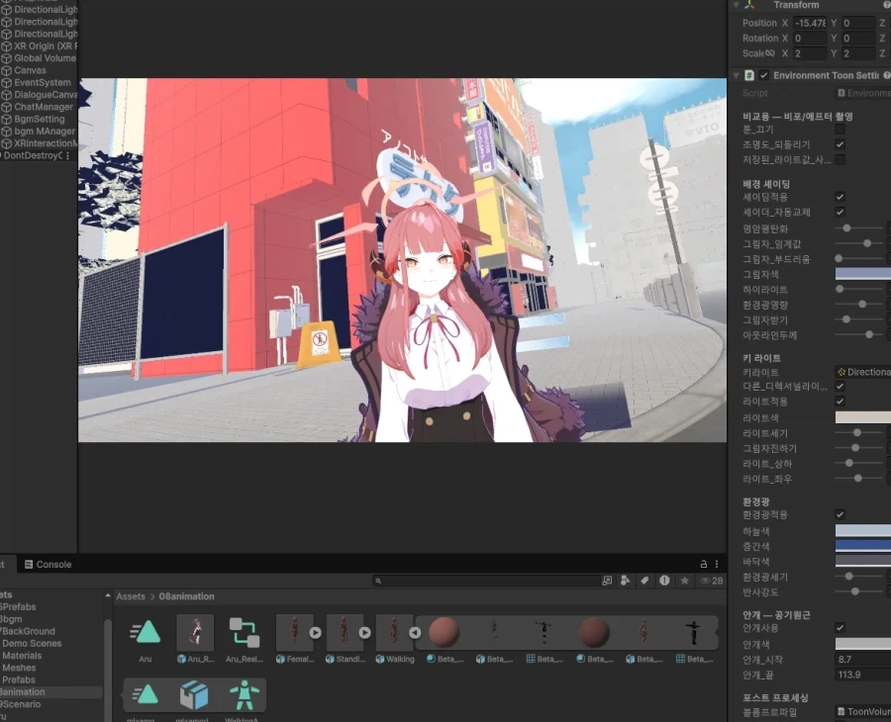
Task: Enable the 툰_끄기 checkbox
Action: [x=840, y=130]
